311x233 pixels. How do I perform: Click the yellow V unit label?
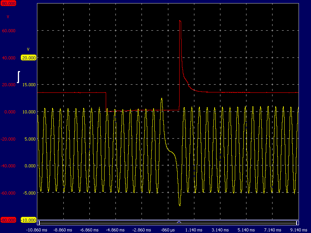point(28,49)
